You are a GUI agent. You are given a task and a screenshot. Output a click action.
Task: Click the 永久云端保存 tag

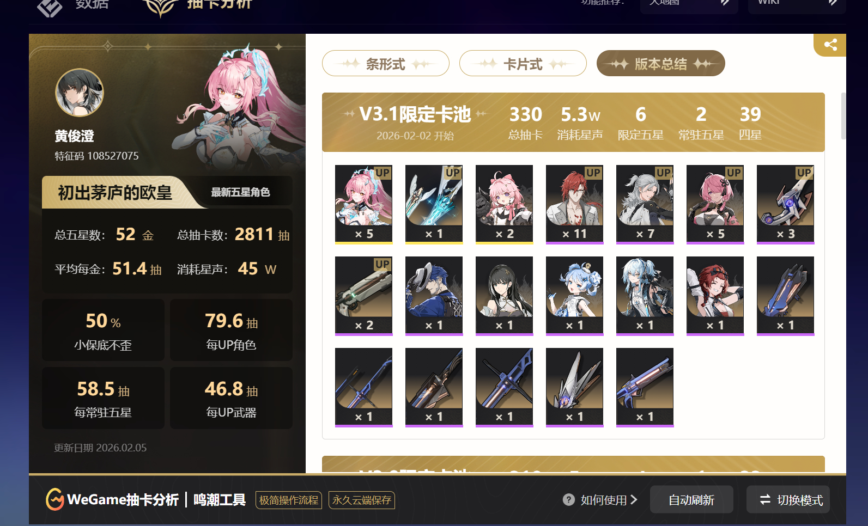coord(362,500)
